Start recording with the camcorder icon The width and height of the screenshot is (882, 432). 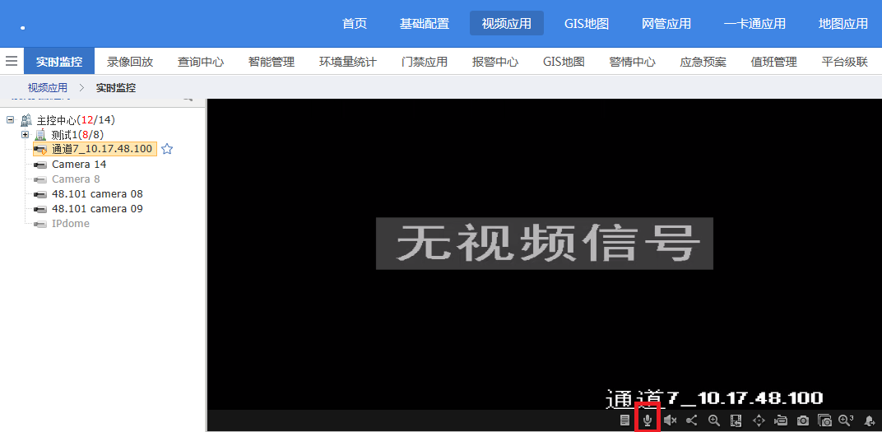click(x=781, y=420)
